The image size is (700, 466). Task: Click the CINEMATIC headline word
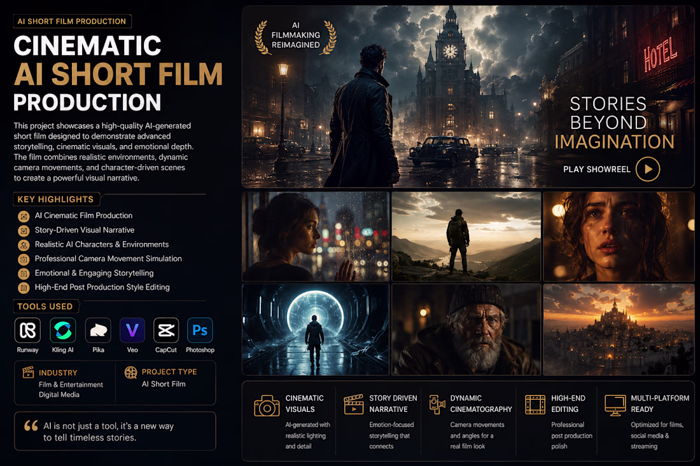click(x=87, y=46)
